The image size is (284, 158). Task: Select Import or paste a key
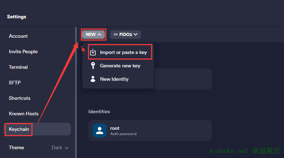tap(123, 53)
